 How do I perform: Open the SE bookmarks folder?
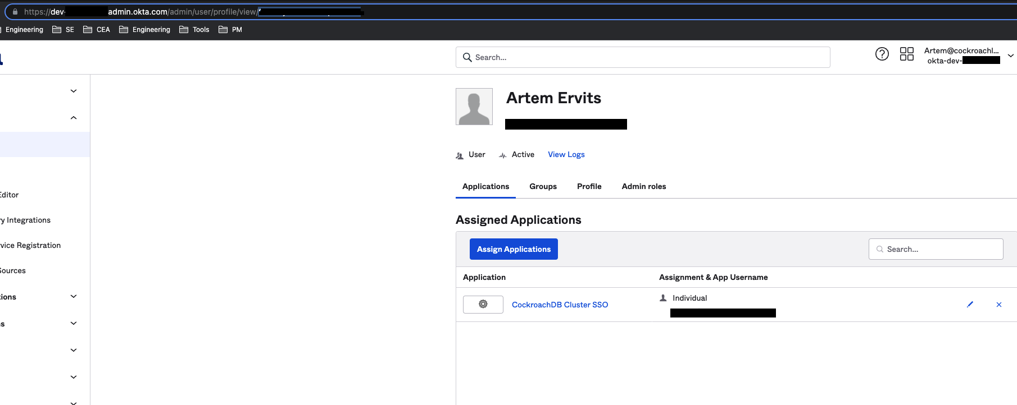pos(63,30)
